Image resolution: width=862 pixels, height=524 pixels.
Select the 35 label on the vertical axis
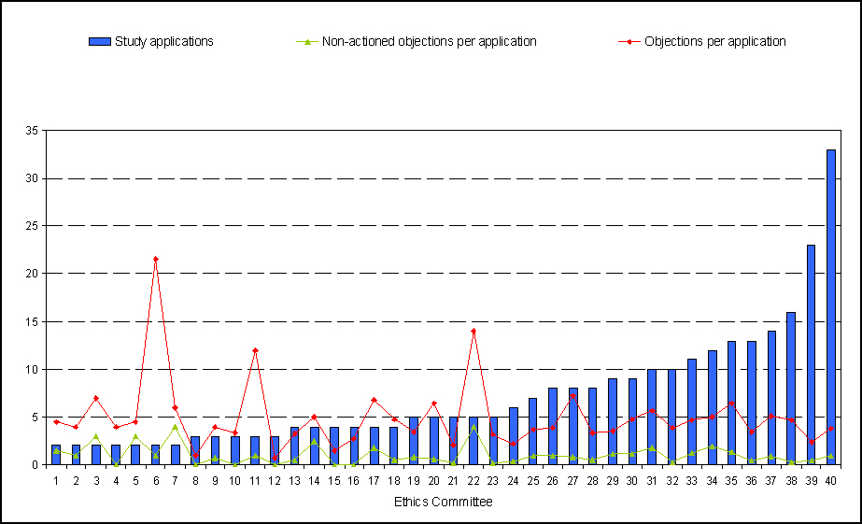(31, 131)
